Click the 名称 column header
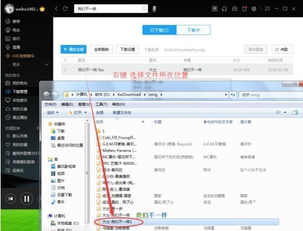This screenshot has width=303, height=231. coord(99,122)
